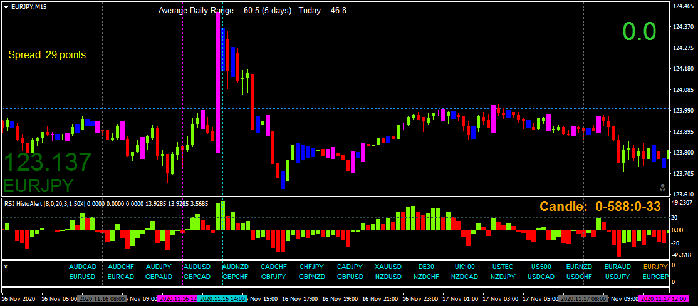Select the highlighted orange EURJPY symbol label
698x306 pixels.
656,267
